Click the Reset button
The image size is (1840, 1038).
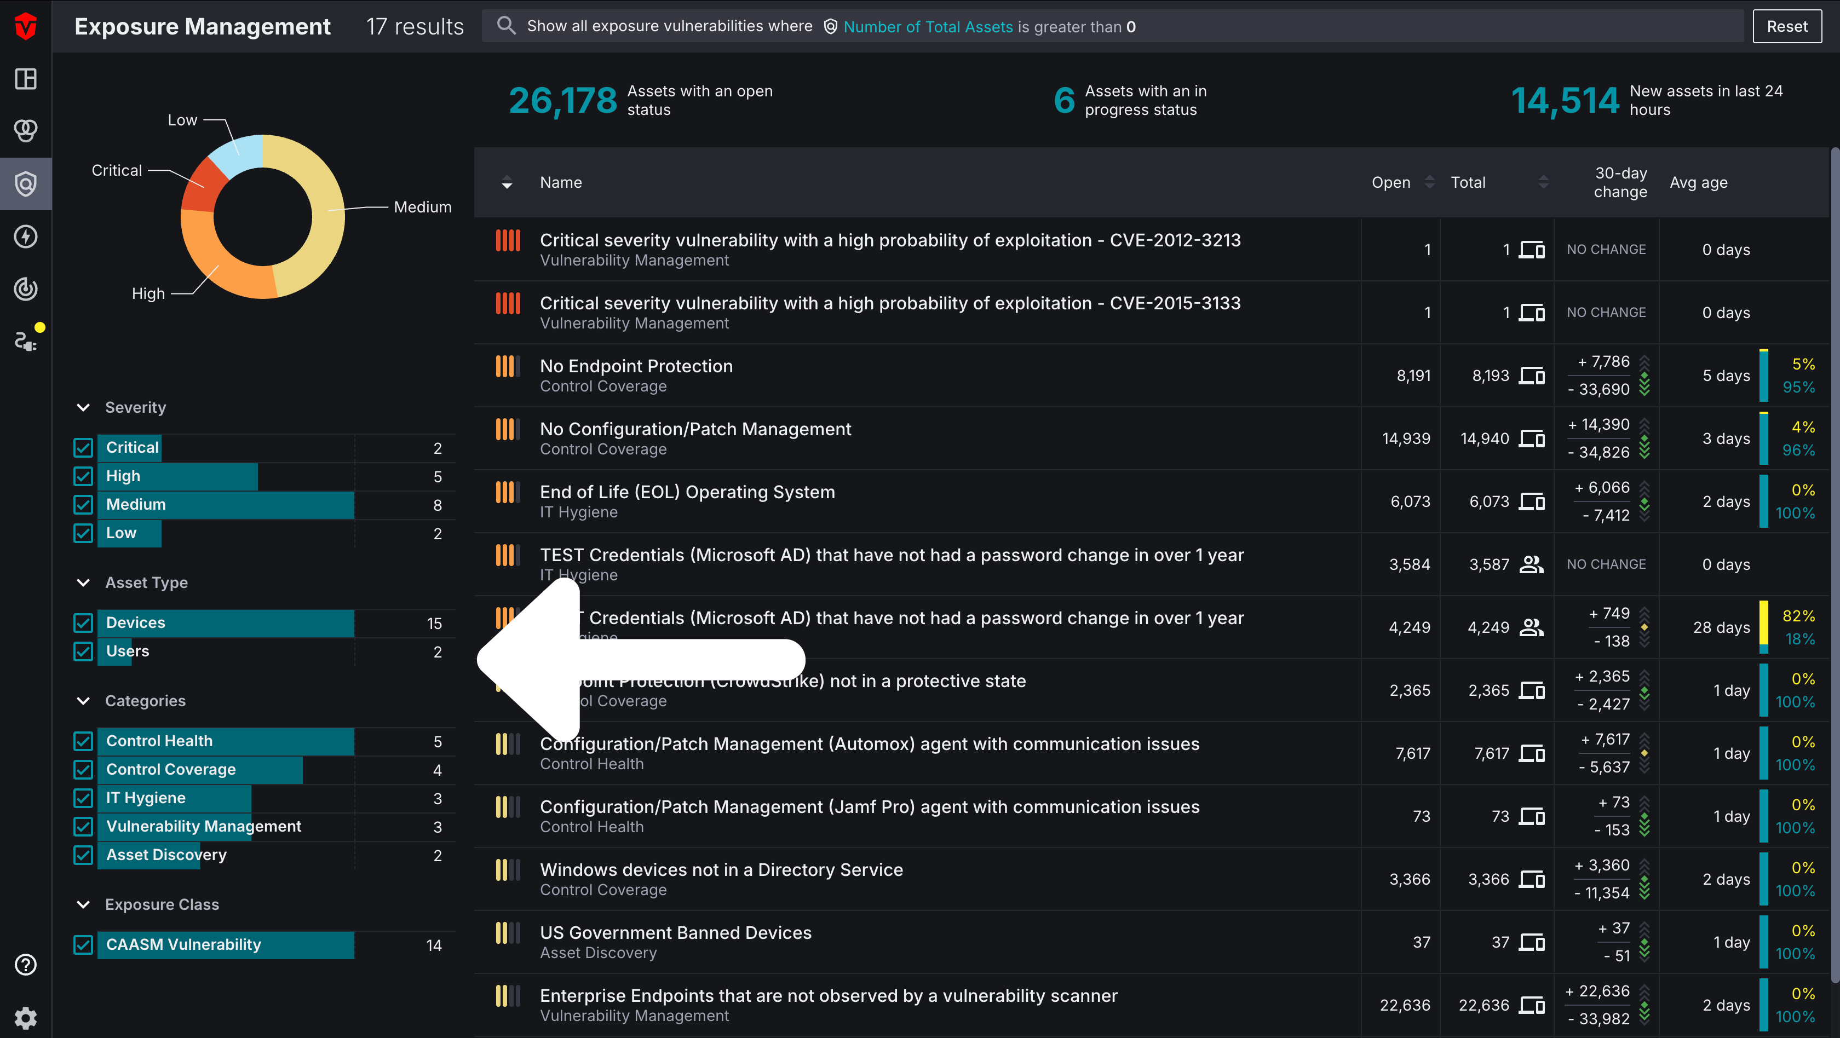coord(1786,26)
